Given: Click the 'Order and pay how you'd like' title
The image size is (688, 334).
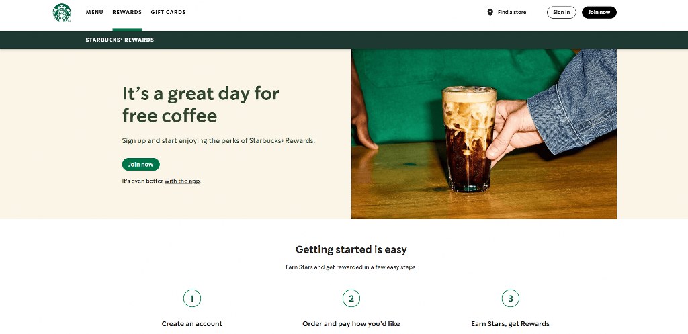Looking at the screenshot, I should [x=351, y=323].
